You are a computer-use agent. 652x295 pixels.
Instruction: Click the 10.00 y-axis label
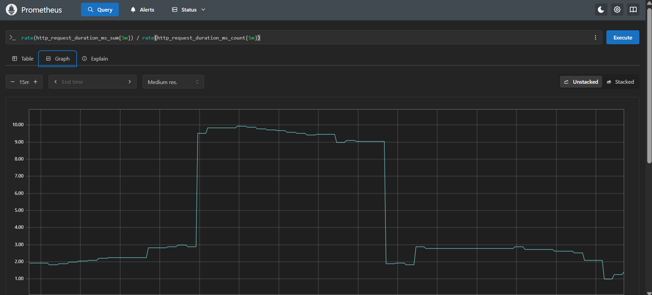pos(18,125)
